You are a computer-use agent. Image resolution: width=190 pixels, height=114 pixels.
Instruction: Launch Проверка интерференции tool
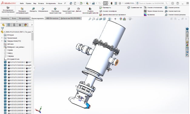click(22, 10)
